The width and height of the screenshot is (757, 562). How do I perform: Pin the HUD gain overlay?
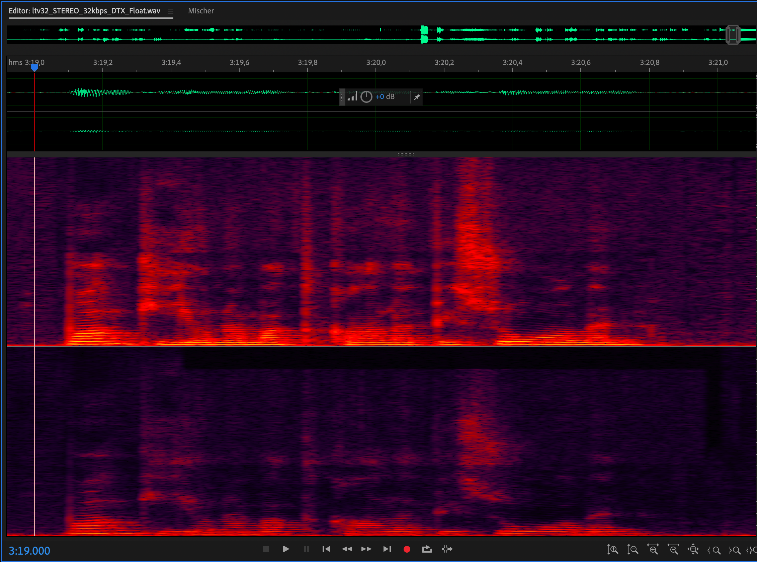point(417,97)
